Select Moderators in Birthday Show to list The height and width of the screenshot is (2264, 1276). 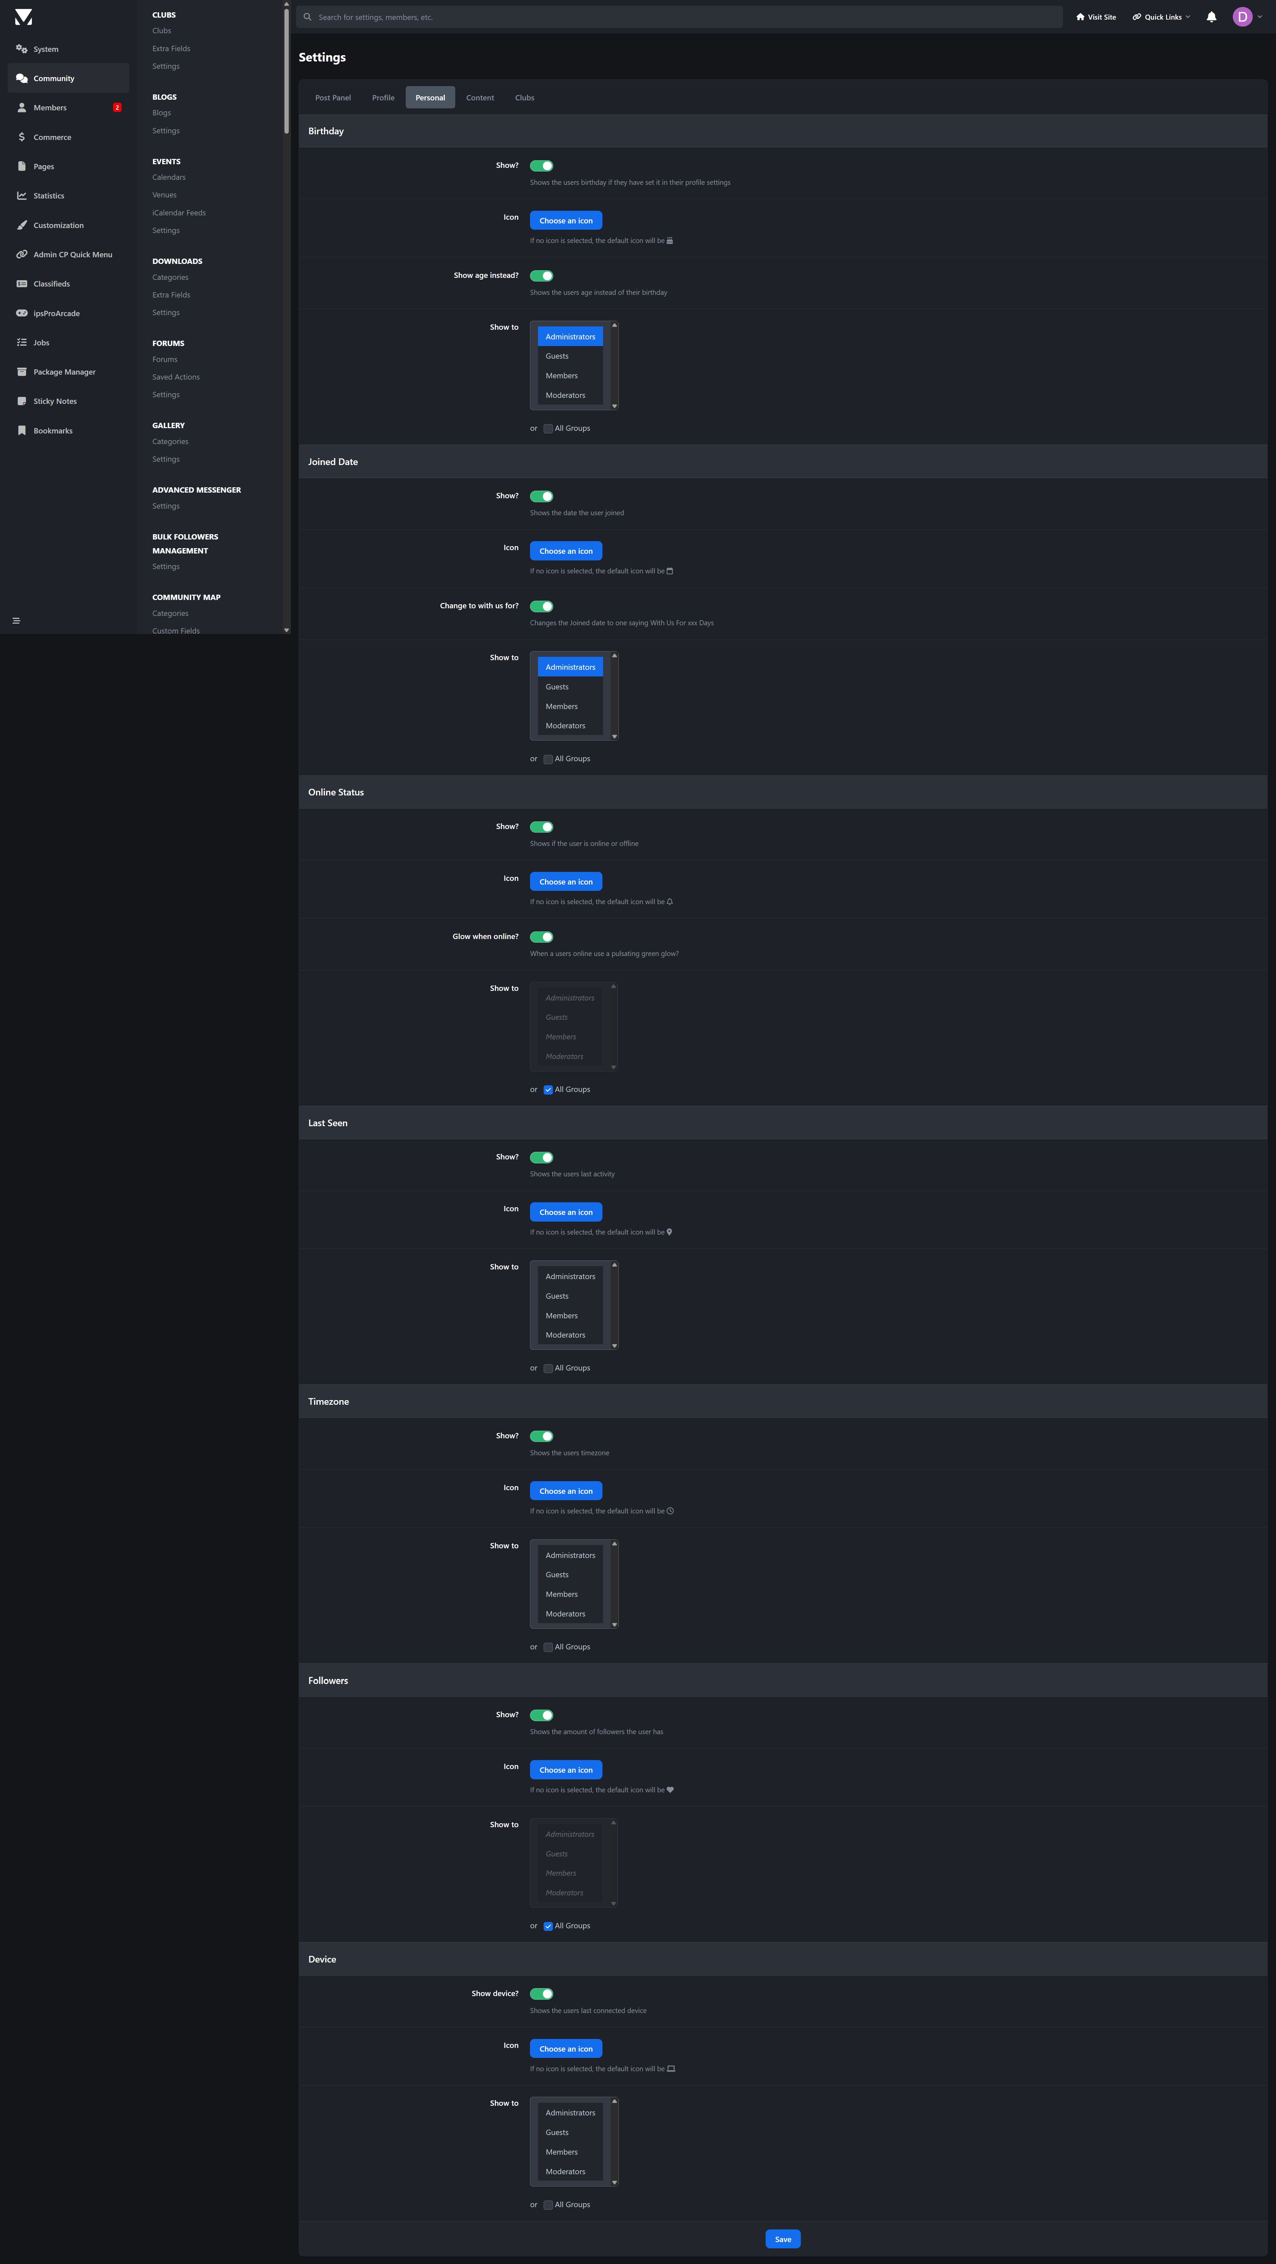pos(565,396)
